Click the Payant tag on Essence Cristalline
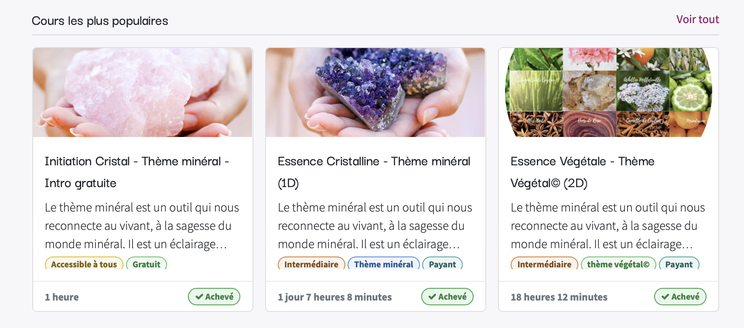 pyautogui.click(x=443, y=264)
